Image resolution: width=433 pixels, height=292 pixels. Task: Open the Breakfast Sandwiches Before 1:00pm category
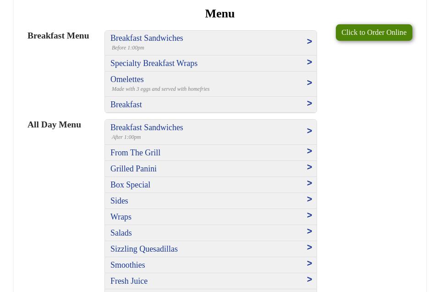[x=147, y=39]
